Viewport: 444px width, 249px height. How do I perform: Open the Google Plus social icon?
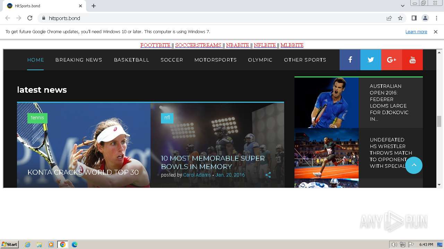[392, 60]
